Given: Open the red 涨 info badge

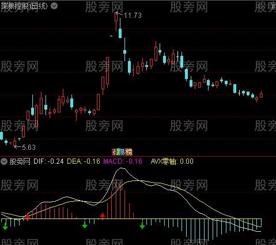Looking at the screenshot, I should 114,152.
